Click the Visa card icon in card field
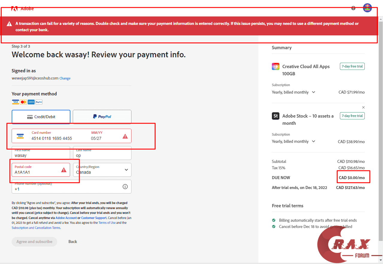The image size is (383, 264). pyautogui.click(x=20, y=136)
